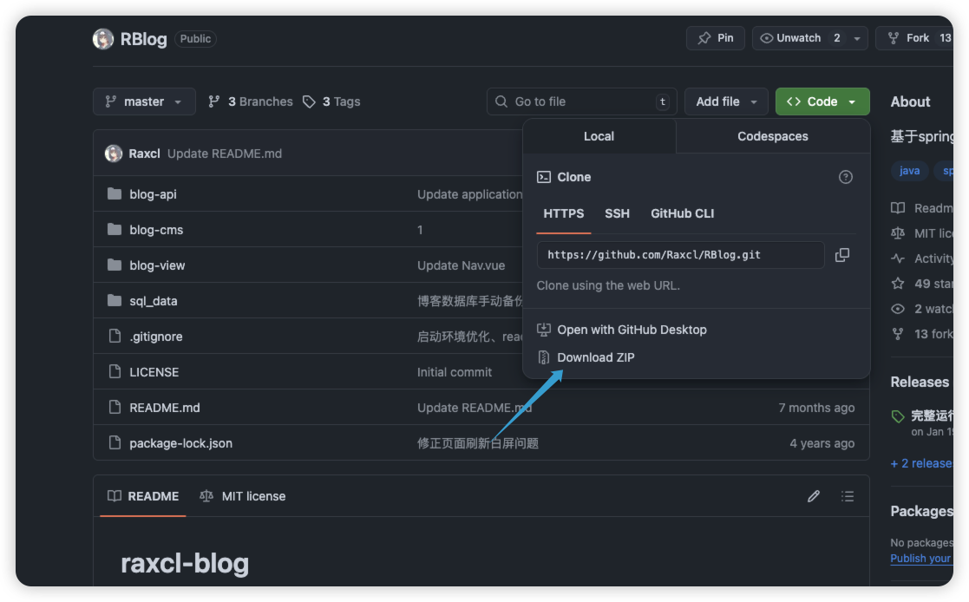The height and width of the screenshot is (602, 969).
Task: Click the blog-api folder icon
Action: click(115, 193)
